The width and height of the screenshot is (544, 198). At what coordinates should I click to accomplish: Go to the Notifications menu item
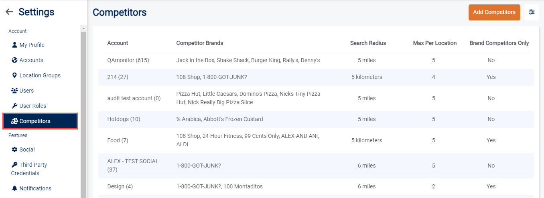coord(35,188)
